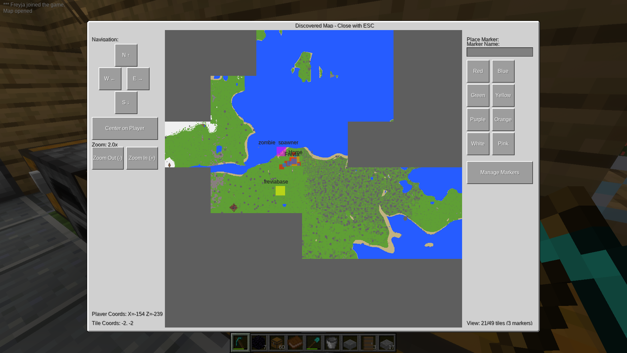Click the red compass rose icon on map
Viewport: 627px width, 353px height.
[x=233, y=208]
